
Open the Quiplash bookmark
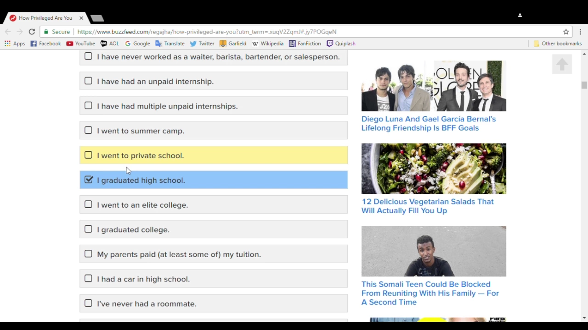click(341, 44)
